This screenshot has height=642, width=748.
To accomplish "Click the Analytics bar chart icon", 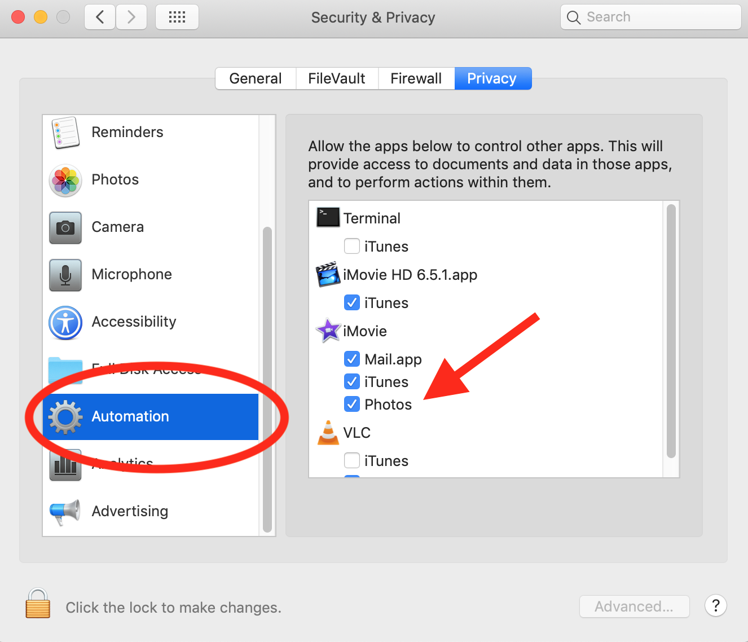I will click(x=65, y=465).
